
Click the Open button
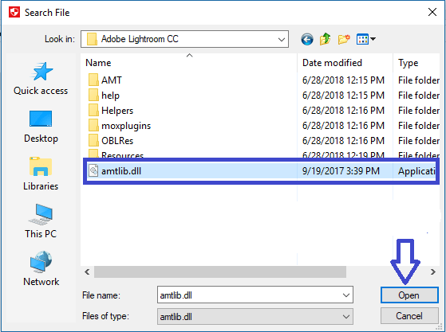pos(409,295)
